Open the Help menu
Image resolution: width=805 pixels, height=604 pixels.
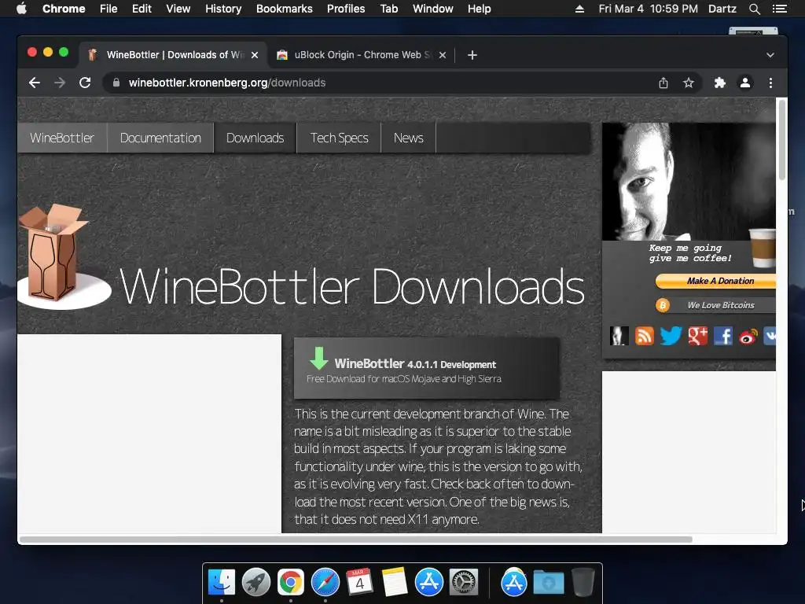(x=479, y=9)
